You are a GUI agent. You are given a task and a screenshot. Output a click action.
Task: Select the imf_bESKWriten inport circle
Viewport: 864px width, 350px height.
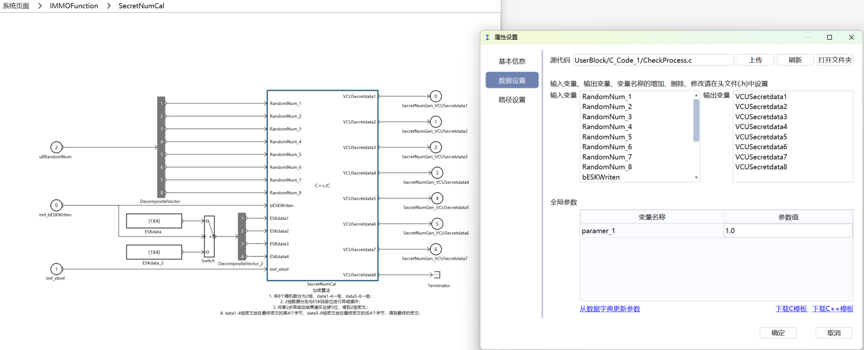56,205
